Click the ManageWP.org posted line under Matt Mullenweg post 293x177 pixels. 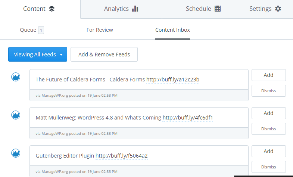tap(77, 134)
